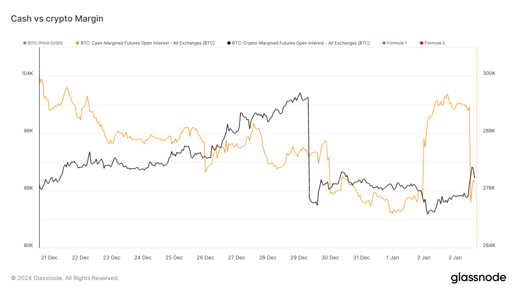Click the glassnode logo
Viewport: 517px width, 291px height.
click(x=479, y=277)
